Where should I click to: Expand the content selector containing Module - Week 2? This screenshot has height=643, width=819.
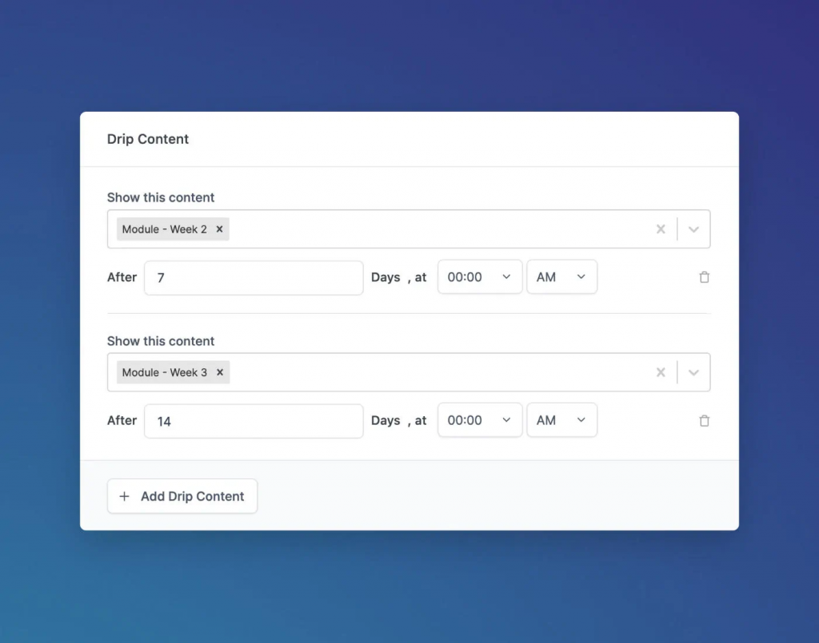693,229
